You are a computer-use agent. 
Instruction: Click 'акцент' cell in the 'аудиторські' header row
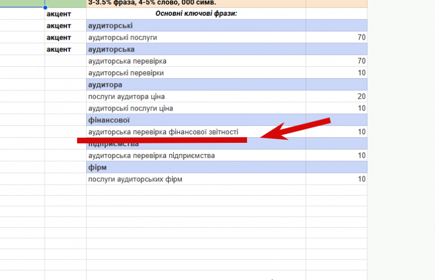point(66,26)
